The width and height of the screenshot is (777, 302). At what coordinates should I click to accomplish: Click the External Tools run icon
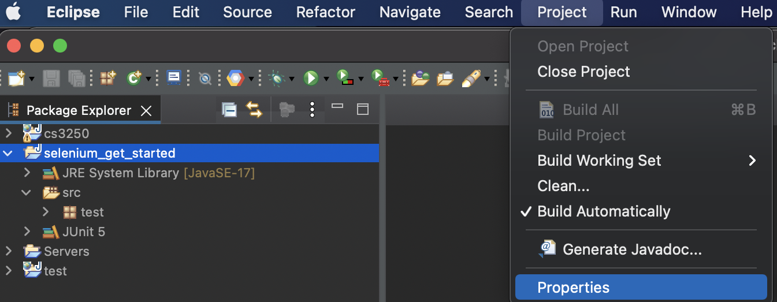380,78
